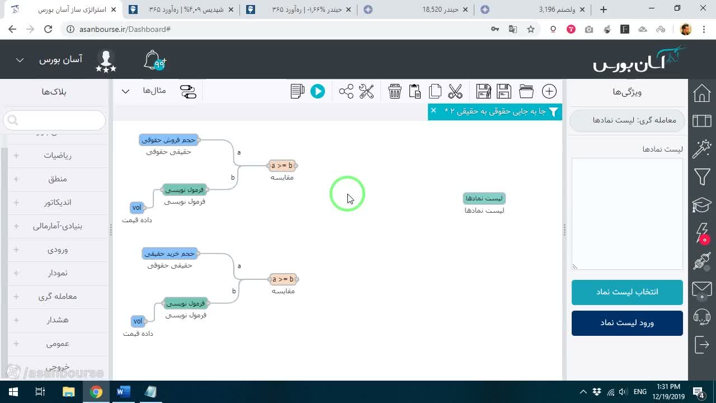This screenshot has width=716, height=403.
Task: Expand the اندیکاتور block category
Action: click(x=58, y=203)
